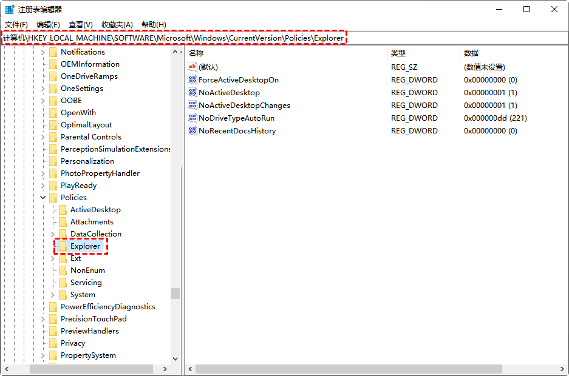This screenshot has width=569, height=376.
Task: Expand the DataCollection subkey
Action: tap(53, 234)
